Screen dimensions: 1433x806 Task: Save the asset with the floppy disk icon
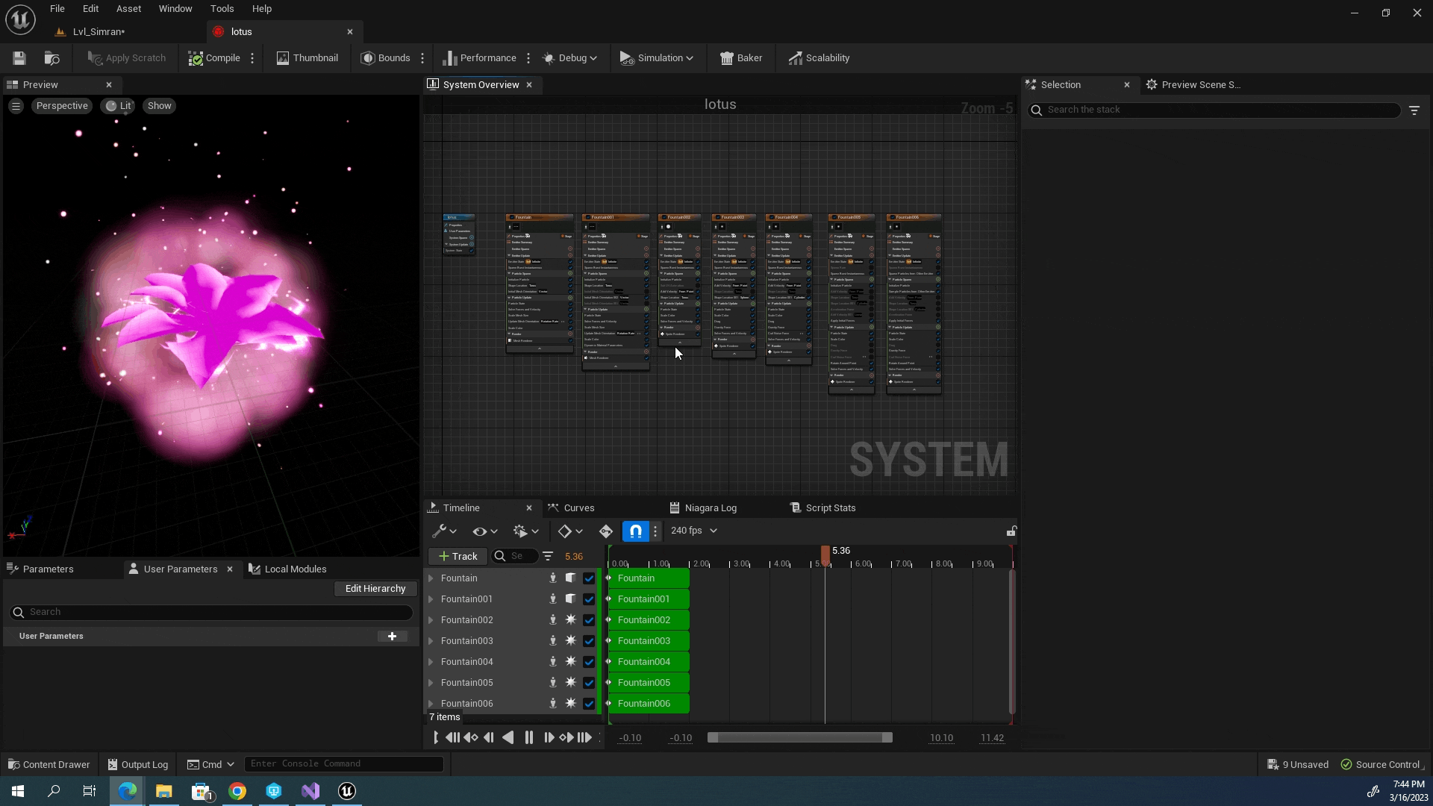click(x=19, y=58)
